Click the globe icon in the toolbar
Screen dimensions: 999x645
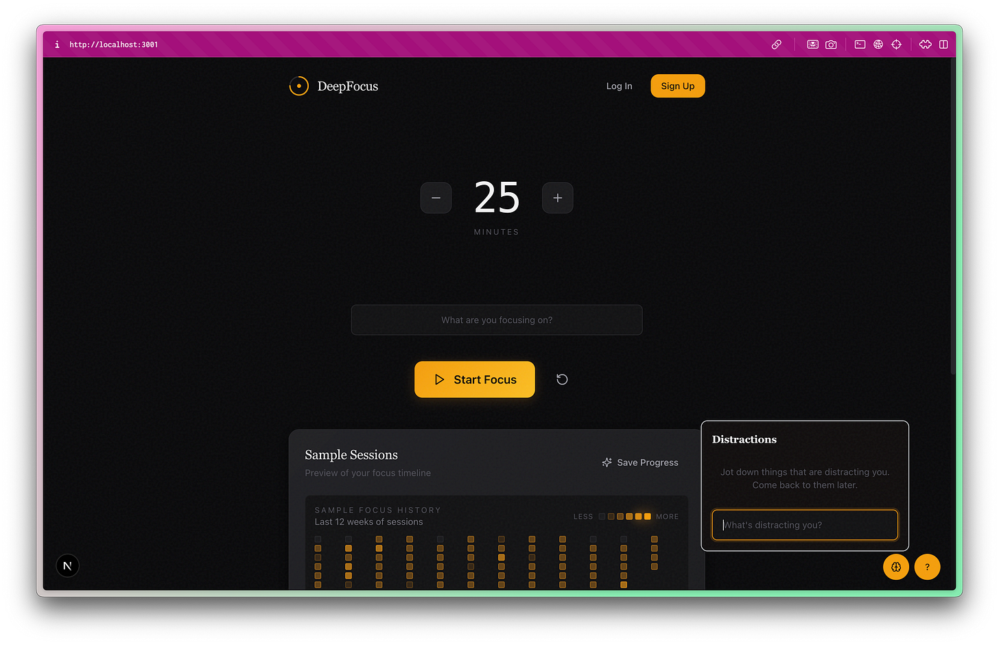point(878,44)
